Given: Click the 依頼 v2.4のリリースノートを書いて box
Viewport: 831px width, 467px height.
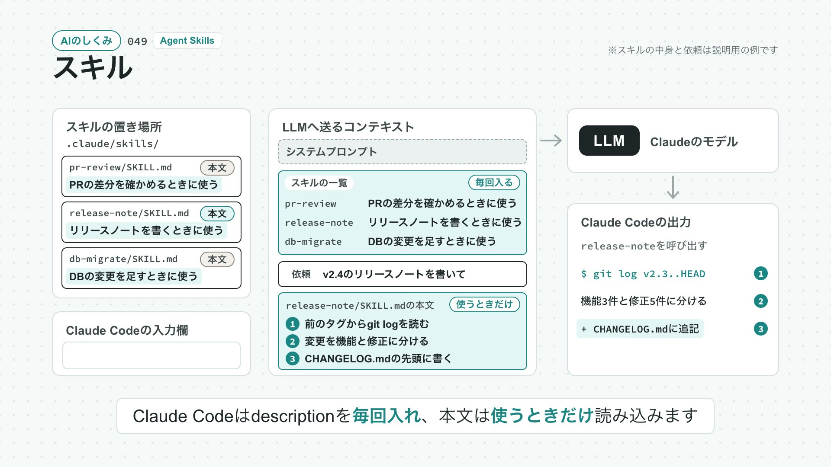Looking at the screenshot, I should point(402,274).
